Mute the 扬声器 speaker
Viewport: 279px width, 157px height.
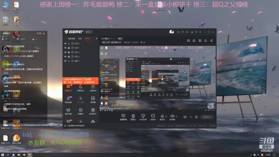(x=172, y=117)
